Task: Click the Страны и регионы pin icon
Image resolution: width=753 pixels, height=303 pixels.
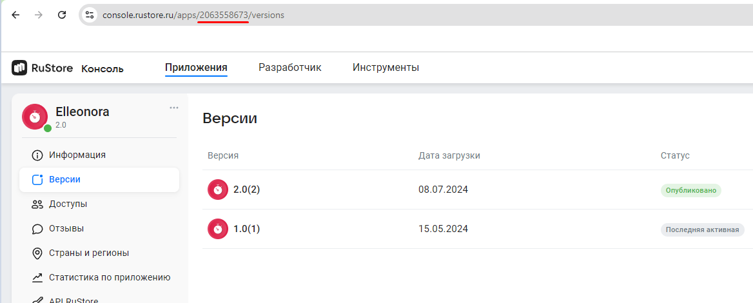Action: click(x=37, y=253)
